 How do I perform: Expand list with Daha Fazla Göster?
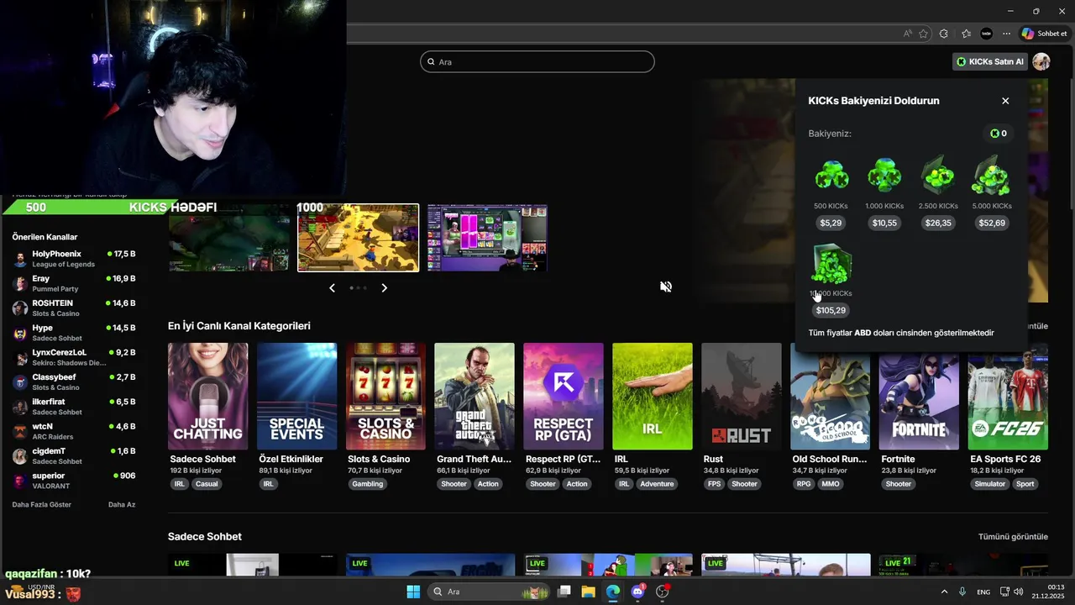tap(41, 504)
